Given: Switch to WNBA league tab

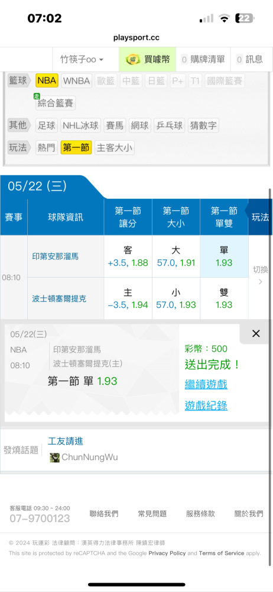Looking at the screenshot, I should (x=77, y=81).
